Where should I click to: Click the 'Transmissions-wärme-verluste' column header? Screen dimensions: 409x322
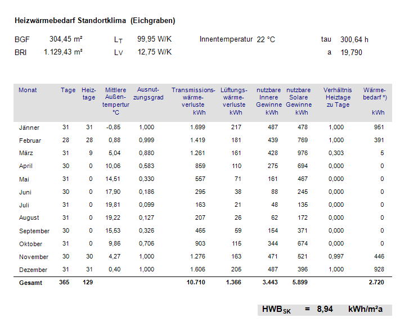[x=194, y=101]
